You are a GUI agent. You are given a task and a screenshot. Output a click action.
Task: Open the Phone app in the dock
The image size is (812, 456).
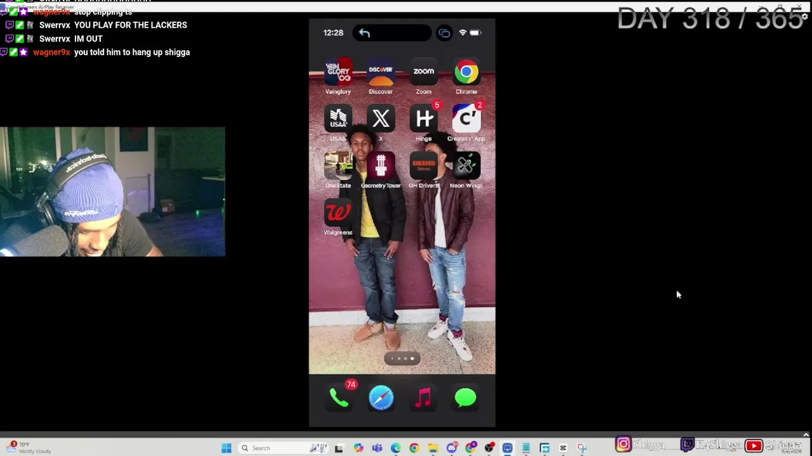pos(339,398)
